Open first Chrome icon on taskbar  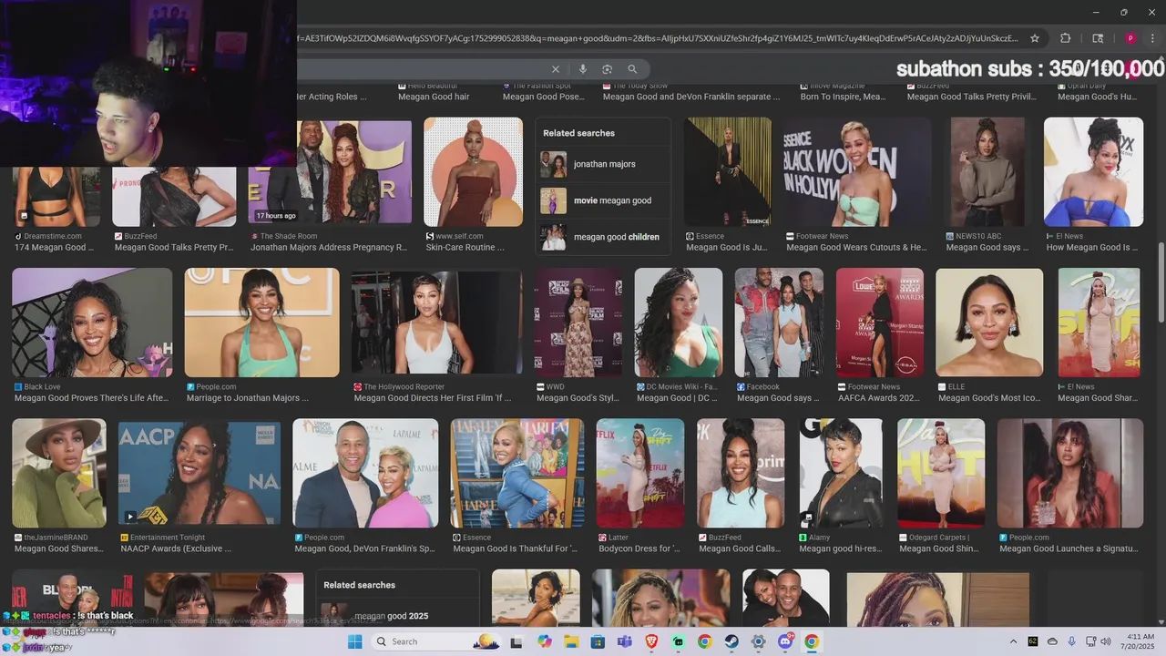click(704, 641)
